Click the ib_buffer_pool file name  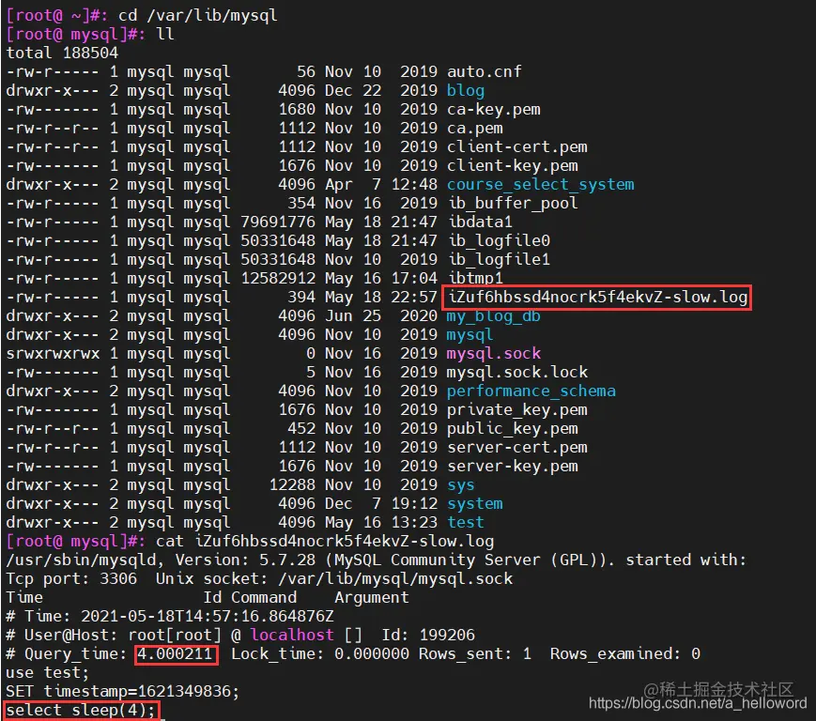(x=512, y=203)
